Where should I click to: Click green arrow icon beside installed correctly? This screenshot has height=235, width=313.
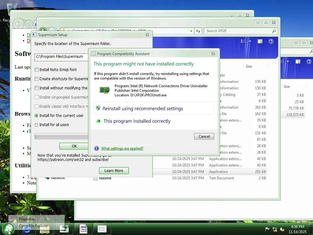tap(98, 121)
